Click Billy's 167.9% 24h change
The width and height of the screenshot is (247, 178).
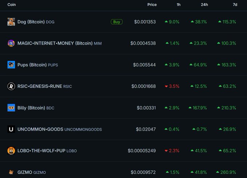click(x=198, y=108)
